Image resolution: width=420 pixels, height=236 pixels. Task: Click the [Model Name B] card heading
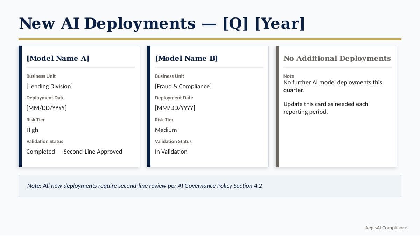tap(187, 58)
